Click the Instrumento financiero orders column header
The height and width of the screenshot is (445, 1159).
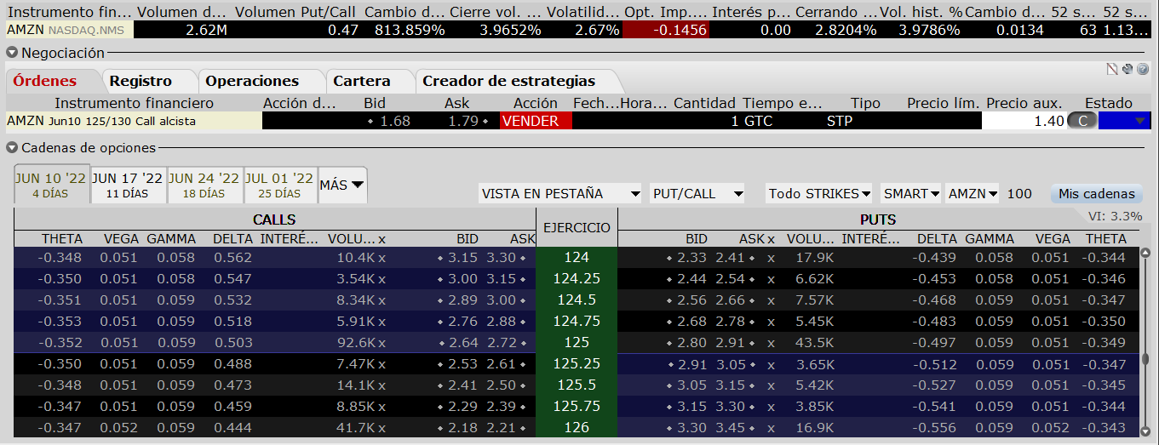pyautogui.click(x=135, y=103)
